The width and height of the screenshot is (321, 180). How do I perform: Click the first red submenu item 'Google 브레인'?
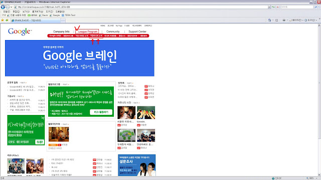click(x=55, y=35)
